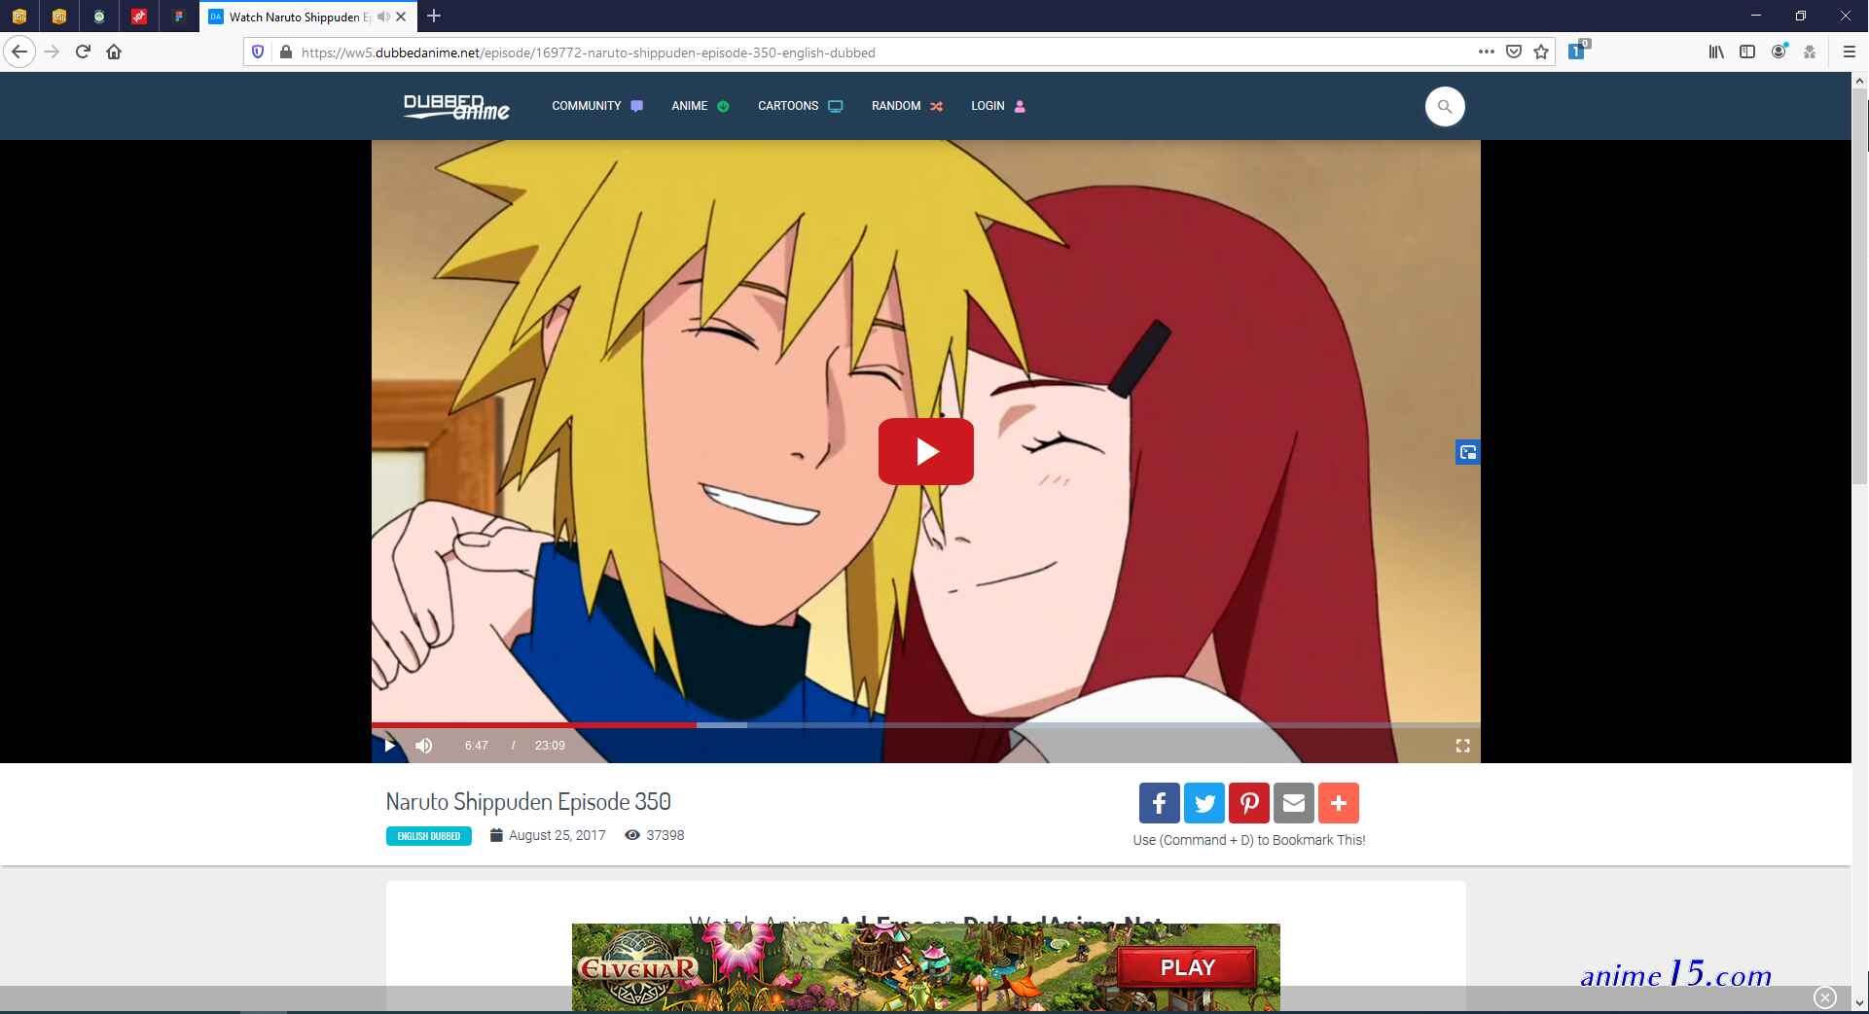This screenshot has width=1869, height=1014.
Task: Share episode on Facebook
Action: 1160,803
